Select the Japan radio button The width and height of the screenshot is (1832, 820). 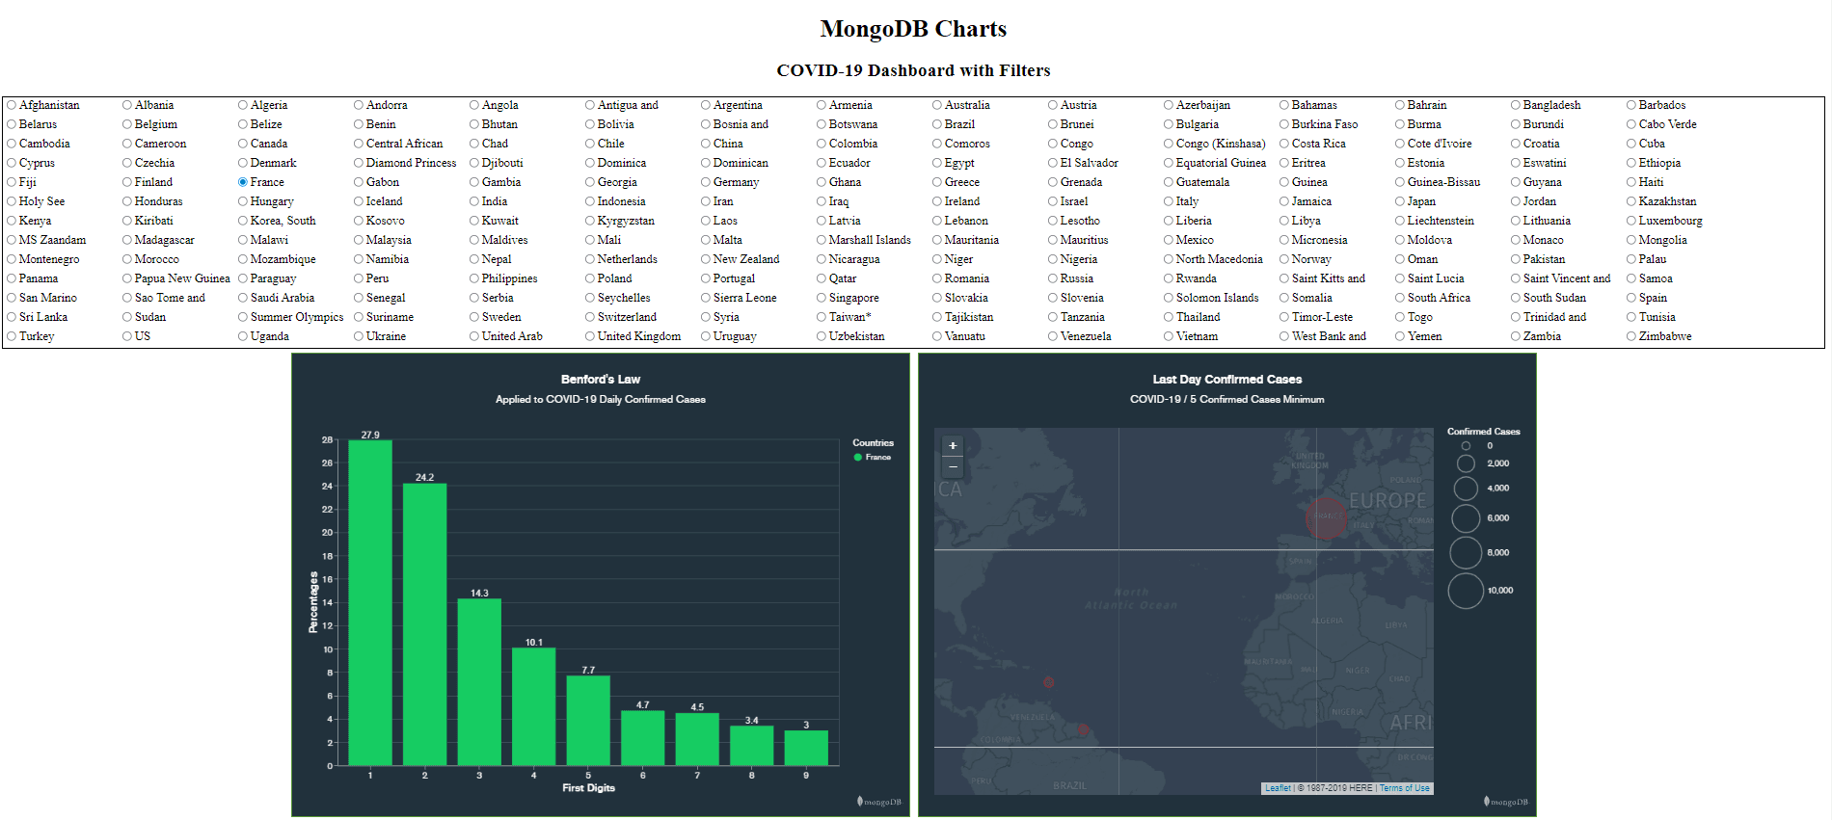point(1400,201)
